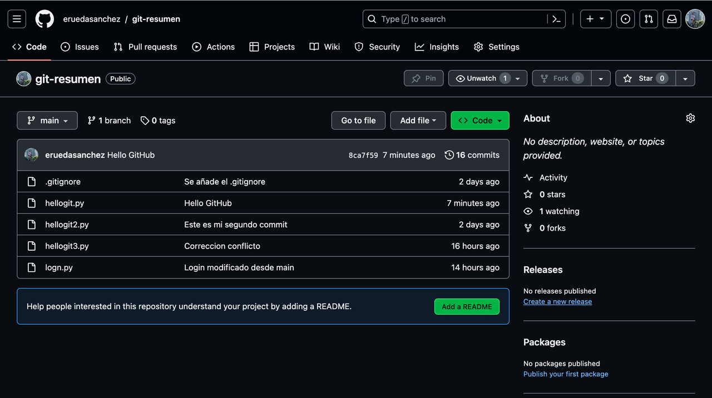Click file icon for hellogit.py
The image size is (712, 398).
32,203
